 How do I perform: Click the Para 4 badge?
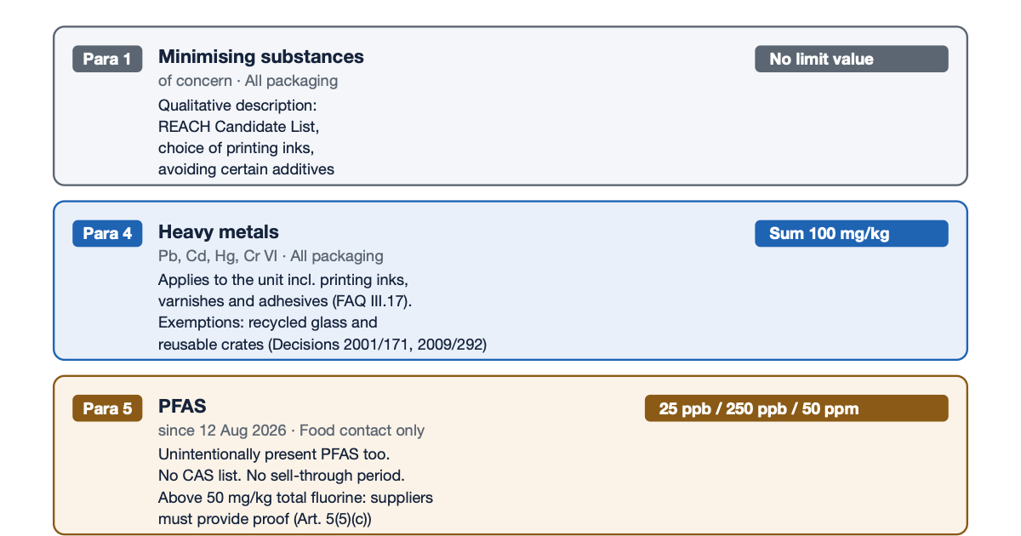coord(107,234)
